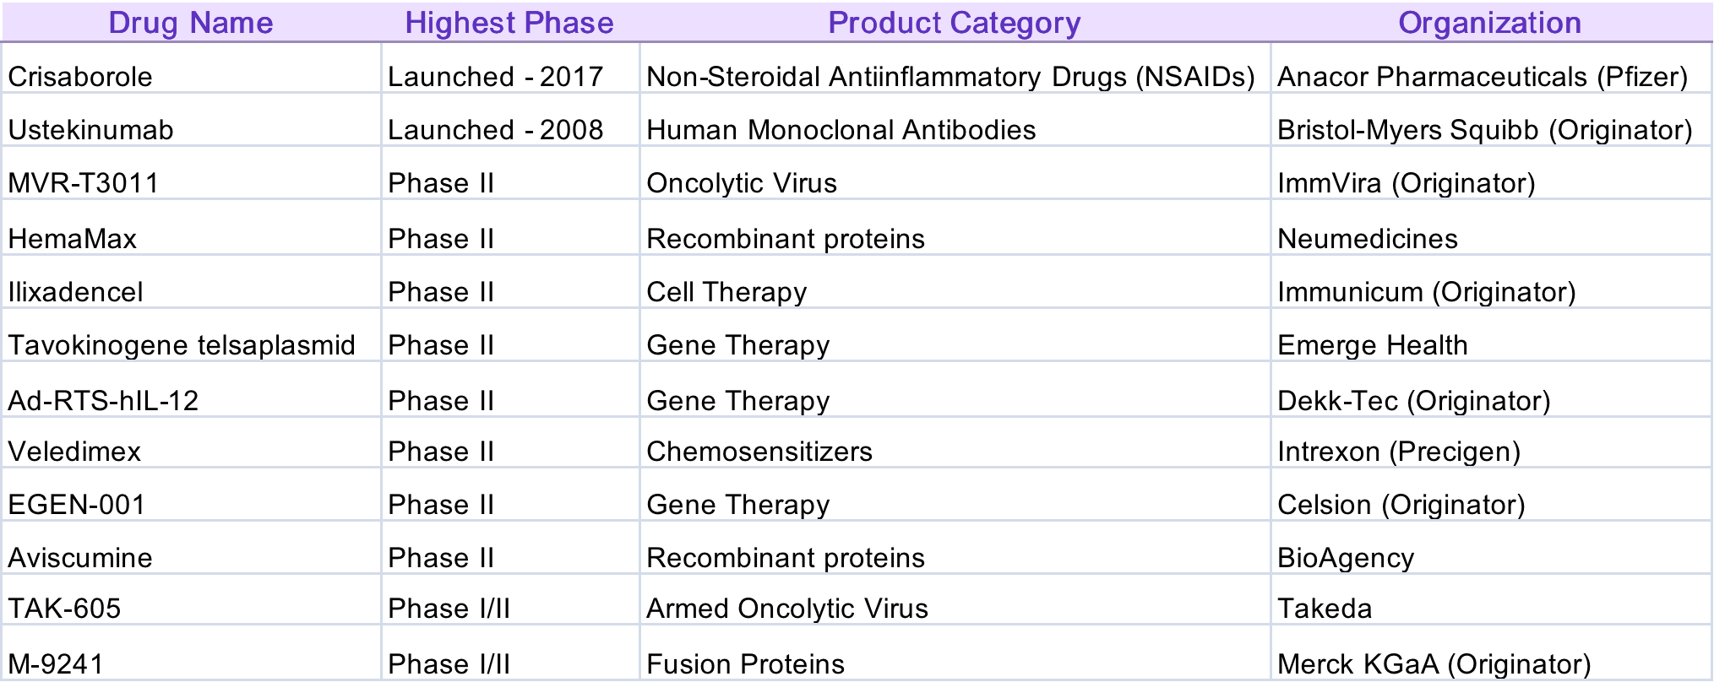Select the Oncolytic Virus category cell

(742, 183)
